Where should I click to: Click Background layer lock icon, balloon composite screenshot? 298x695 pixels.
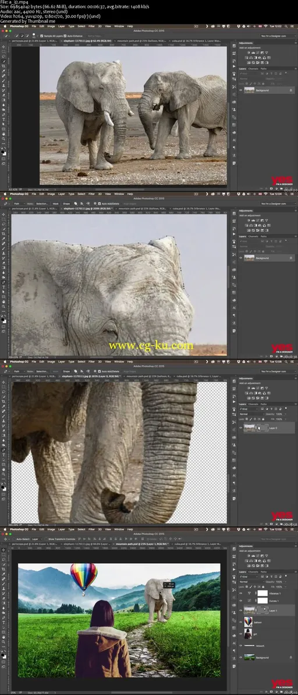coord(291,658)
